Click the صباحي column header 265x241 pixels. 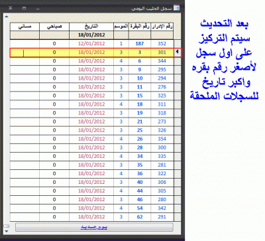[x=54, y=27]
